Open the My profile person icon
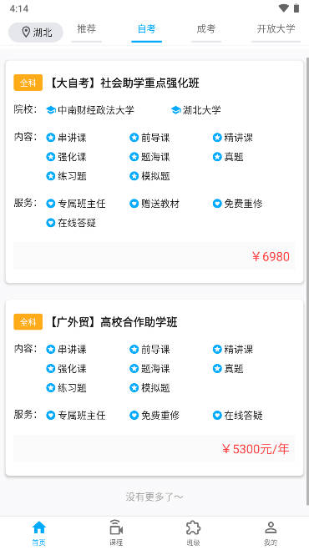Image resolution: width=309 pixels, height=550 pixels. 271,527
